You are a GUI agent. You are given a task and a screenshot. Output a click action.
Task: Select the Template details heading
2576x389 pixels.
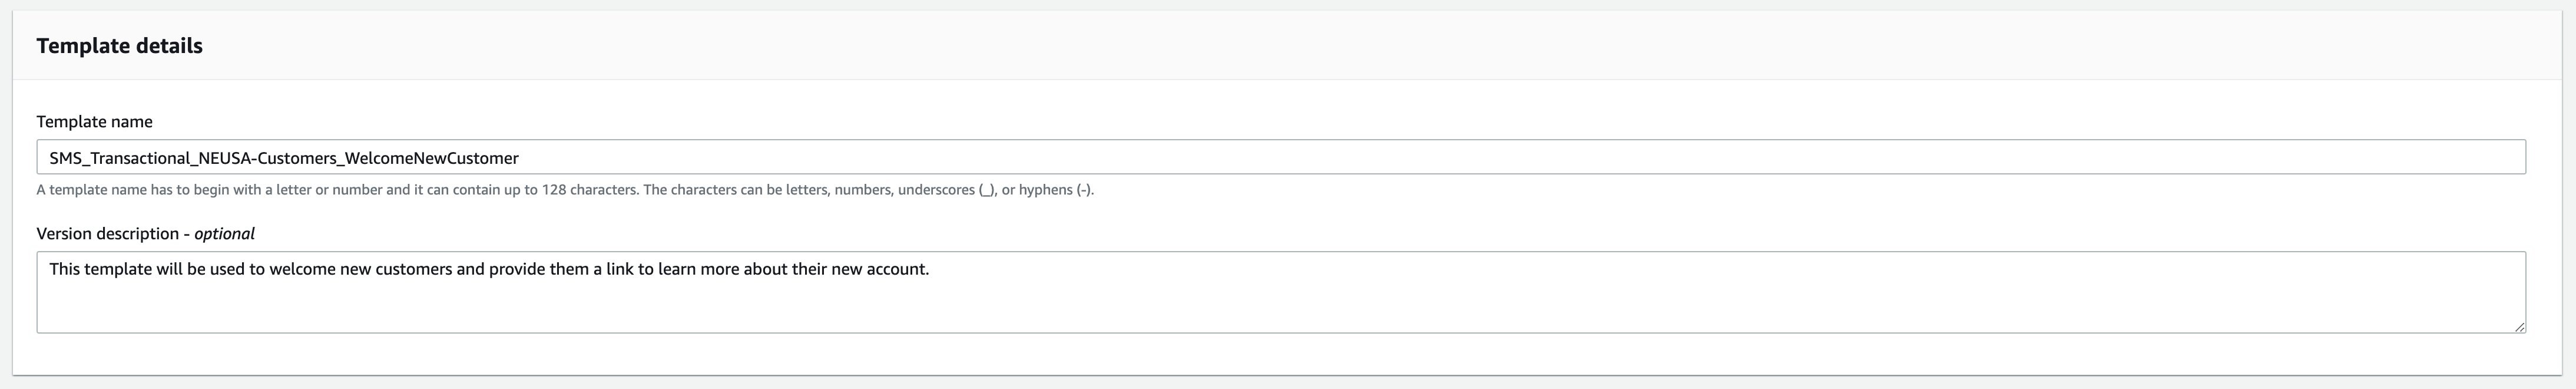120,45
